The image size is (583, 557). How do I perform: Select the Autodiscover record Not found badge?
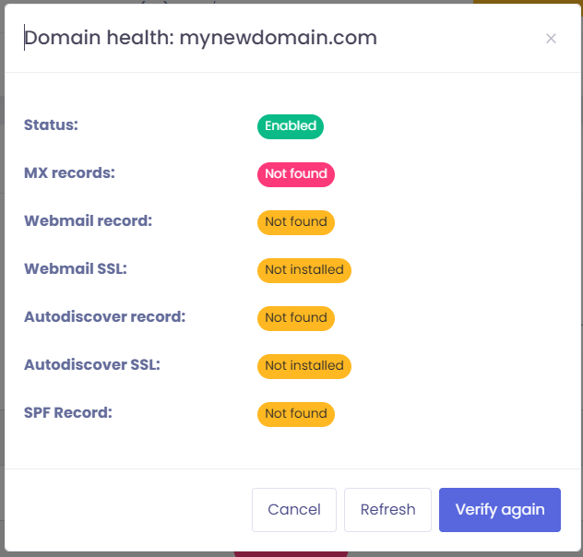coord(295,318)
